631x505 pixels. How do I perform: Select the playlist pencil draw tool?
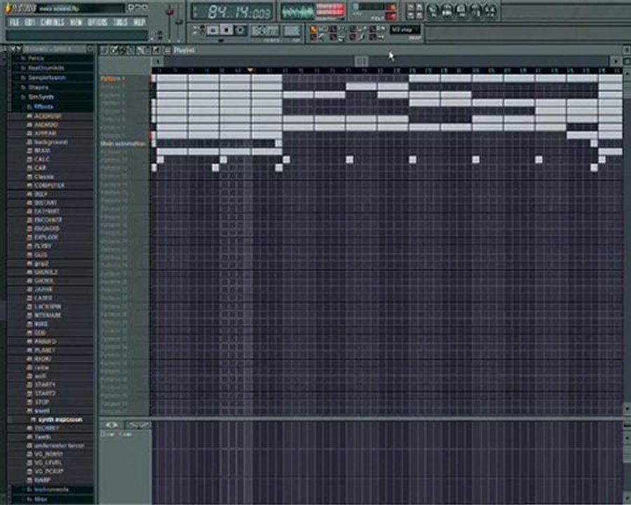tap(114, 50)
